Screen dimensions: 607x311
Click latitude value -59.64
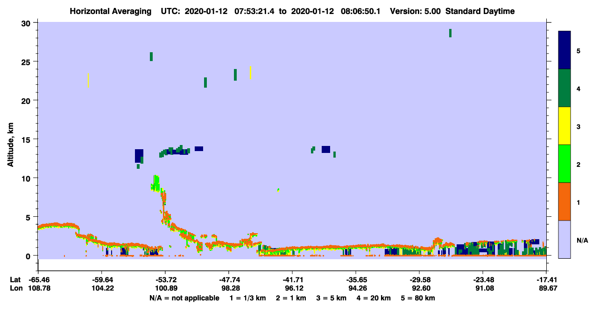(102, 280)
